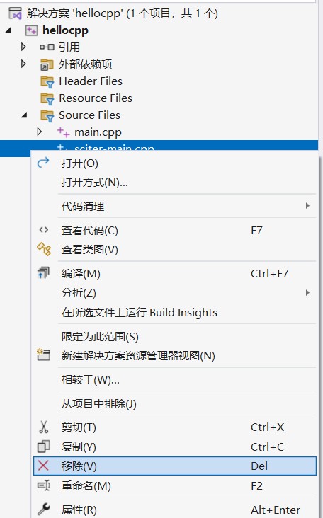Click the rename icon beside 重命名(M)

tap(44, 485)
